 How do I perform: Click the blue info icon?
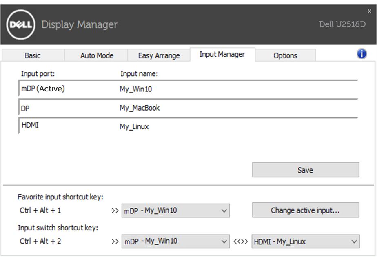click(x=361, y=53)
